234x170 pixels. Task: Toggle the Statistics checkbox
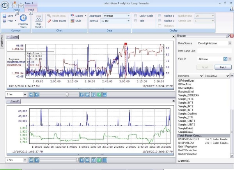(x=160, y=26)
